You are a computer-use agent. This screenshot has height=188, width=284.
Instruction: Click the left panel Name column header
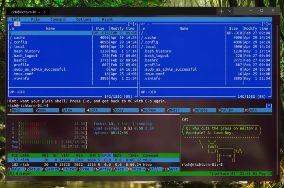pyautogui.click(x=50, y=28)
